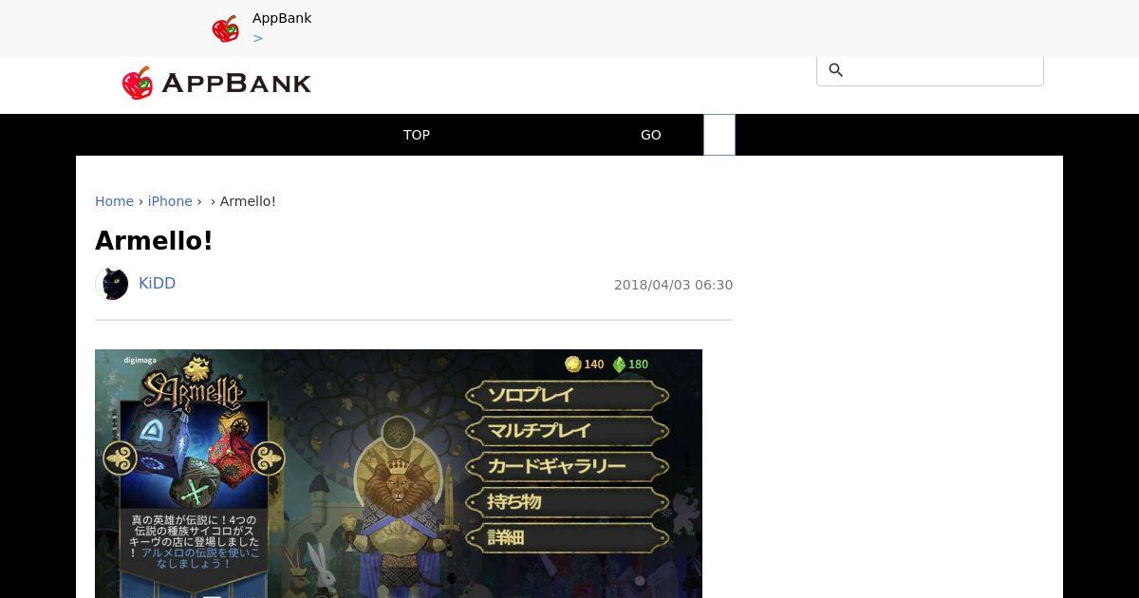Screen dimensions: 1139x598
Task: Click left ornate arrow beside dice card
Action: coord(121,458)
